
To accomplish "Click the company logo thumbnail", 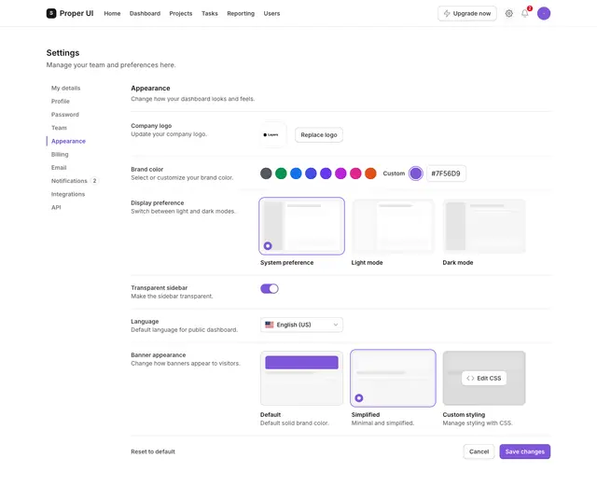I will (x=272, y=134).
